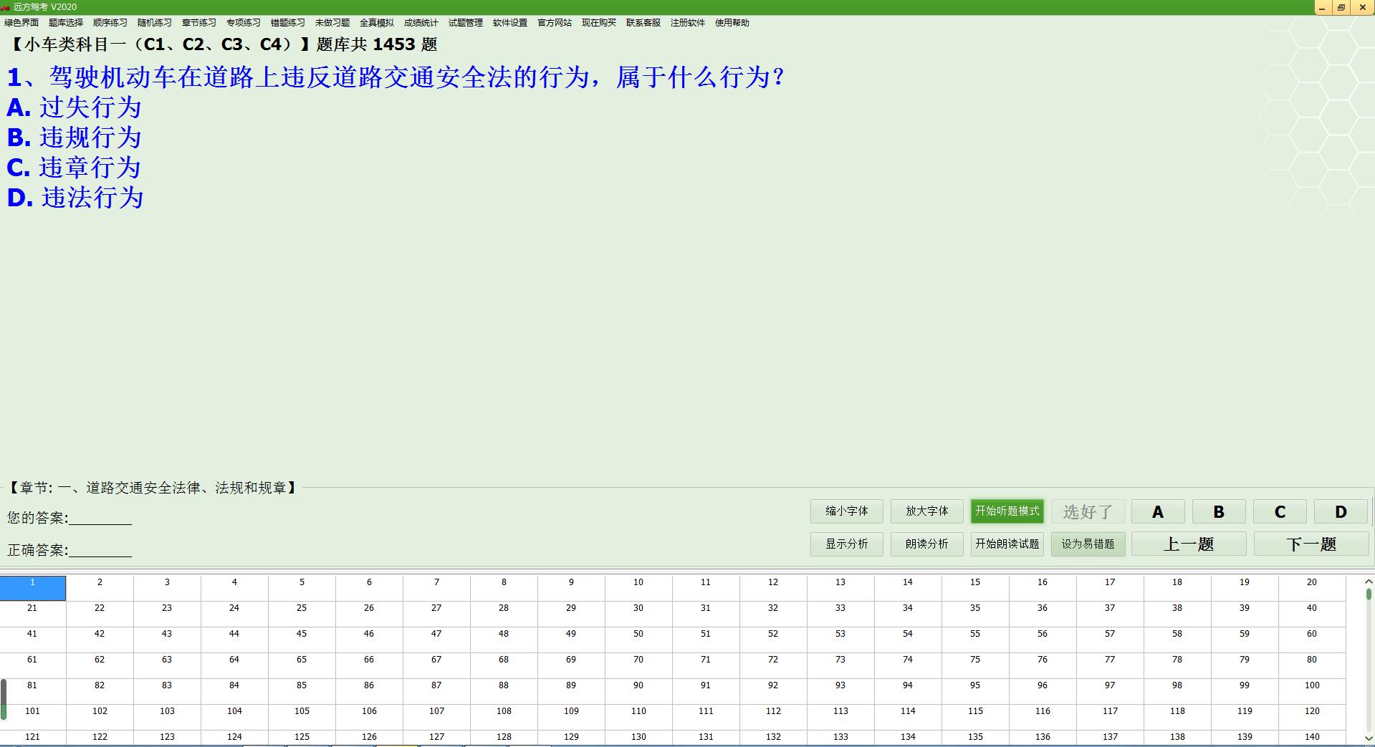Image resolution: width=1375 pixels, height=747 pixels.
Task: Open the 官方网站 menu item
Action: (555, 23)
